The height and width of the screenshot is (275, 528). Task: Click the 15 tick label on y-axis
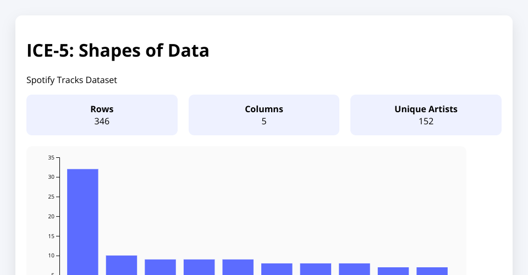coord(51,236)
